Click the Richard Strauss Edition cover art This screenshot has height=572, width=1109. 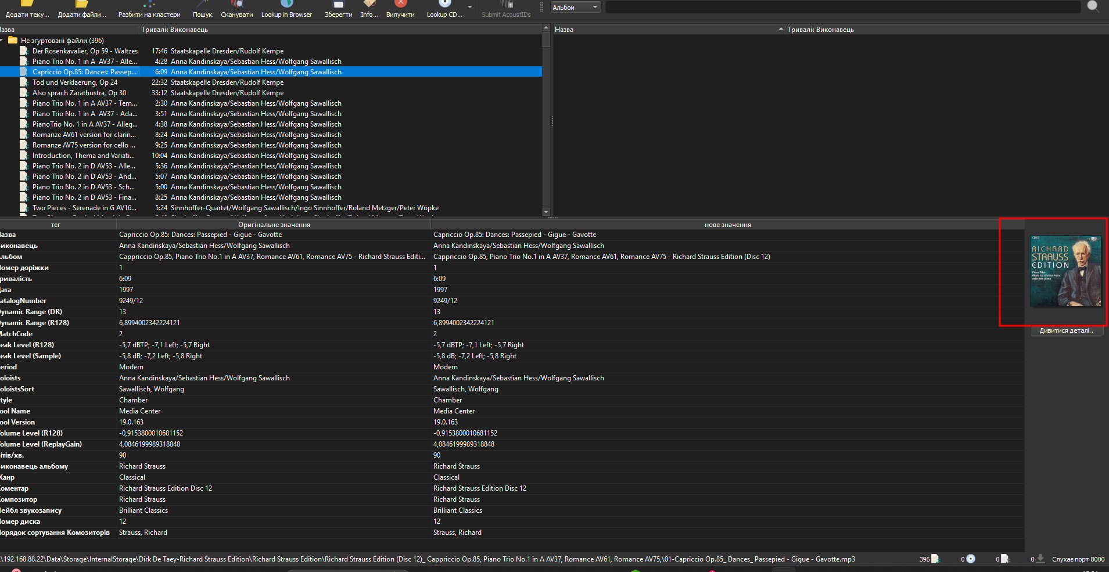point(1065,271)
